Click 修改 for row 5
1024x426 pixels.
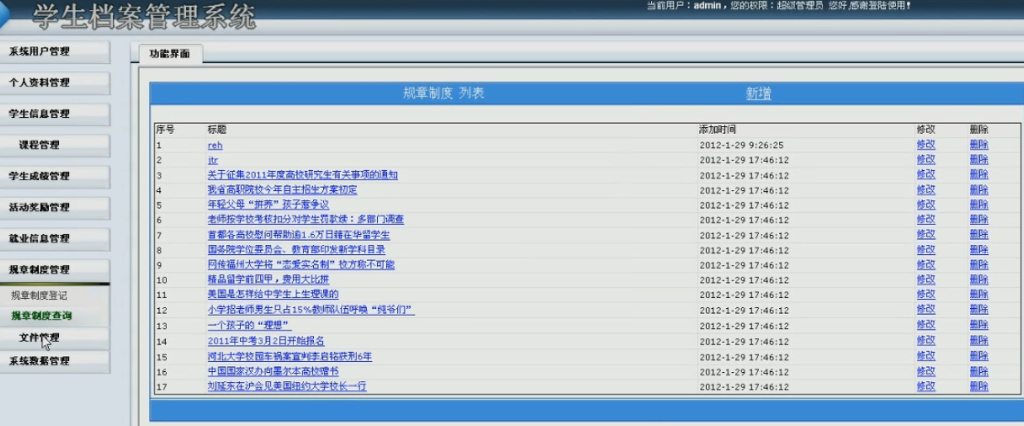(x=925, y=205)
